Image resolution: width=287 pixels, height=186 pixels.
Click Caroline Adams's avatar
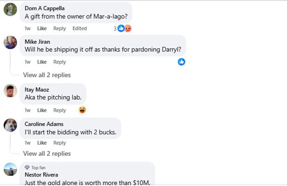pos(10,125)
